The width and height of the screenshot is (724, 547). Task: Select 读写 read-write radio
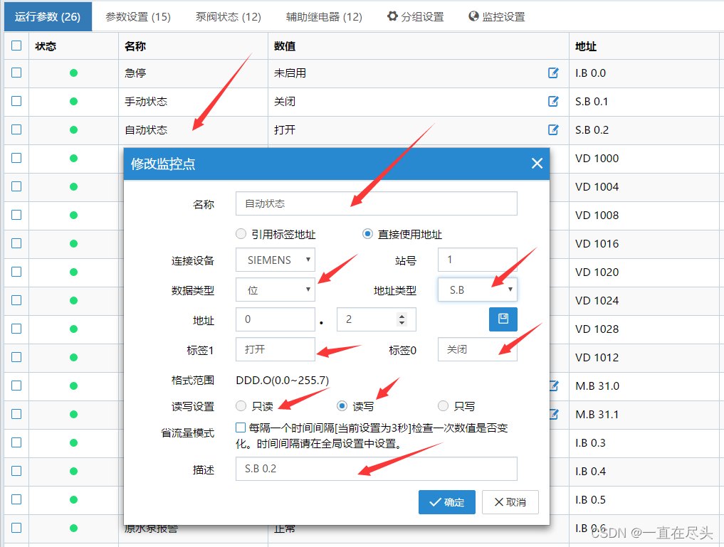pyautogui.click(x=342, y=406)
